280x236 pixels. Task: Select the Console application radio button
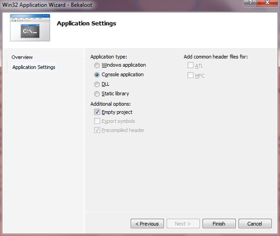click(97, 75)
